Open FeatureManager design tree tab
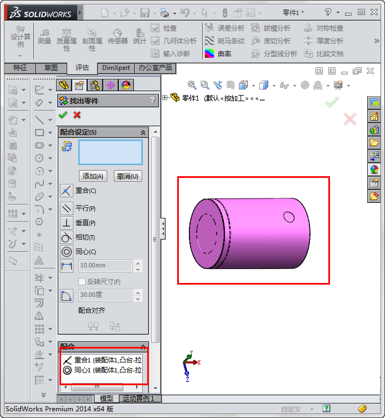This screenshot has width=385, height=418. click(x=64, y=85)
